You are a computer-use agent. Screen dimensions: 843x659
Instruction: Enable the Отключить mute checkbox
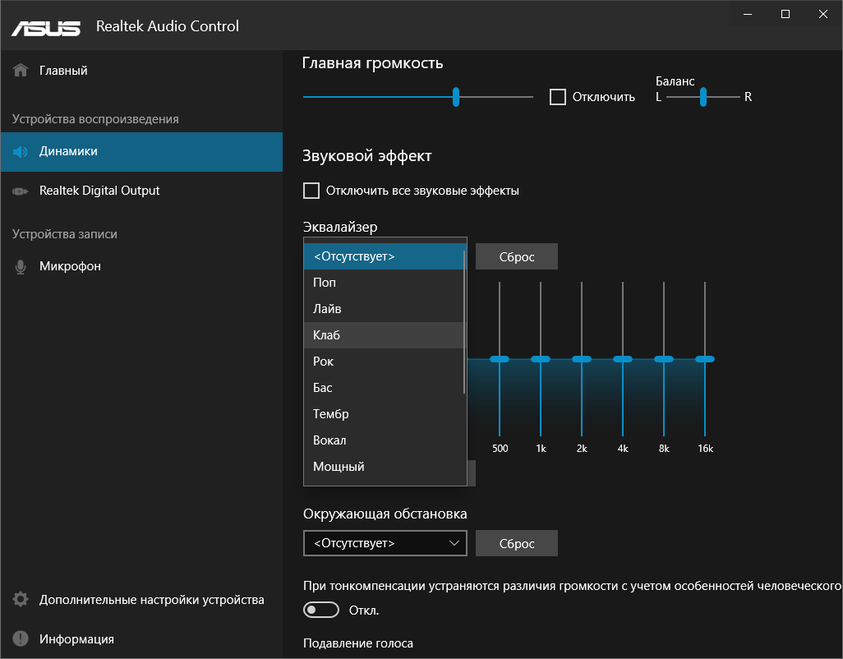tap(558, 97)
